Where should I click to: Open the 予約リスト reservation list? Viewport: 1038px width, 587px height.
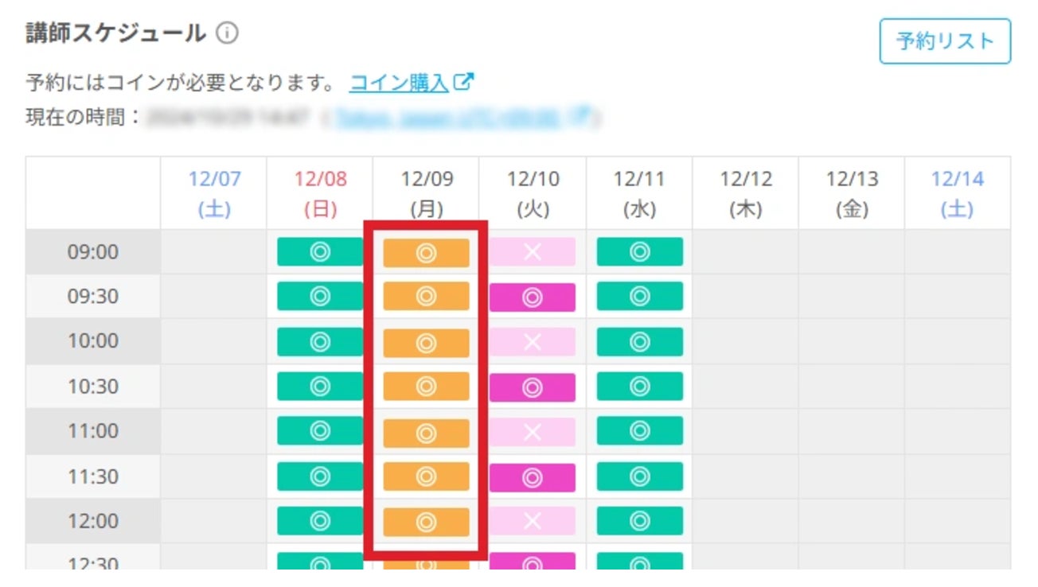point(945,41)
